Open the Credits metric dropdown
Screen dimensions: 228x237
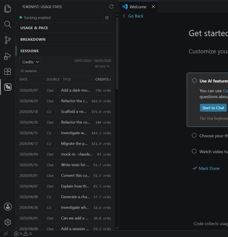click(30, 62)
